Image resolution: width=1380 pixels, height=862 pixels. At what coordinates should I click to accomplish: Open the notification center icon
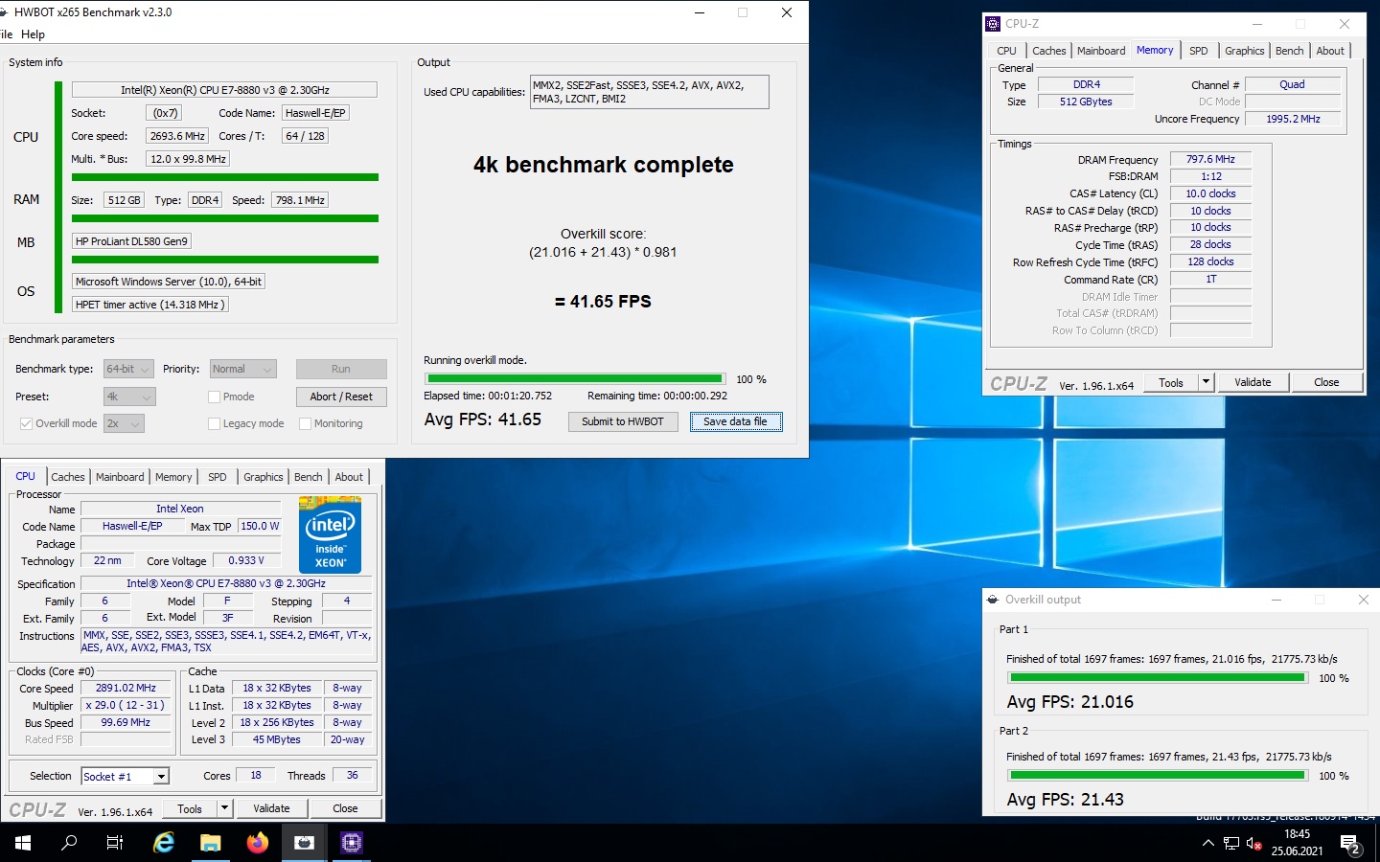1350,844
